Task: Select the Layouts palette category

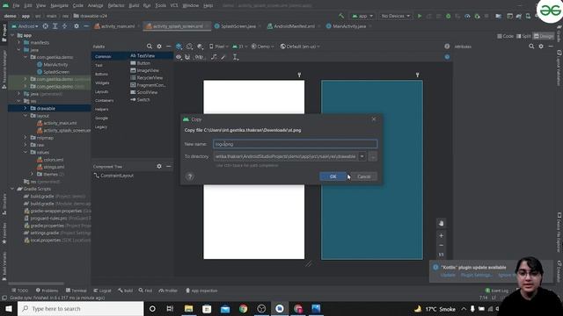Action: [101, 91]
